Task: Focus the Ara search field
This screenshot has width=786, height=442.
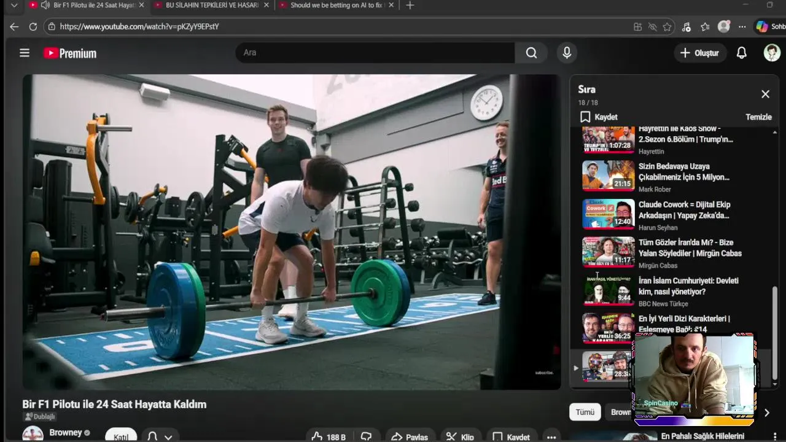Action: [x=375, y=53]
